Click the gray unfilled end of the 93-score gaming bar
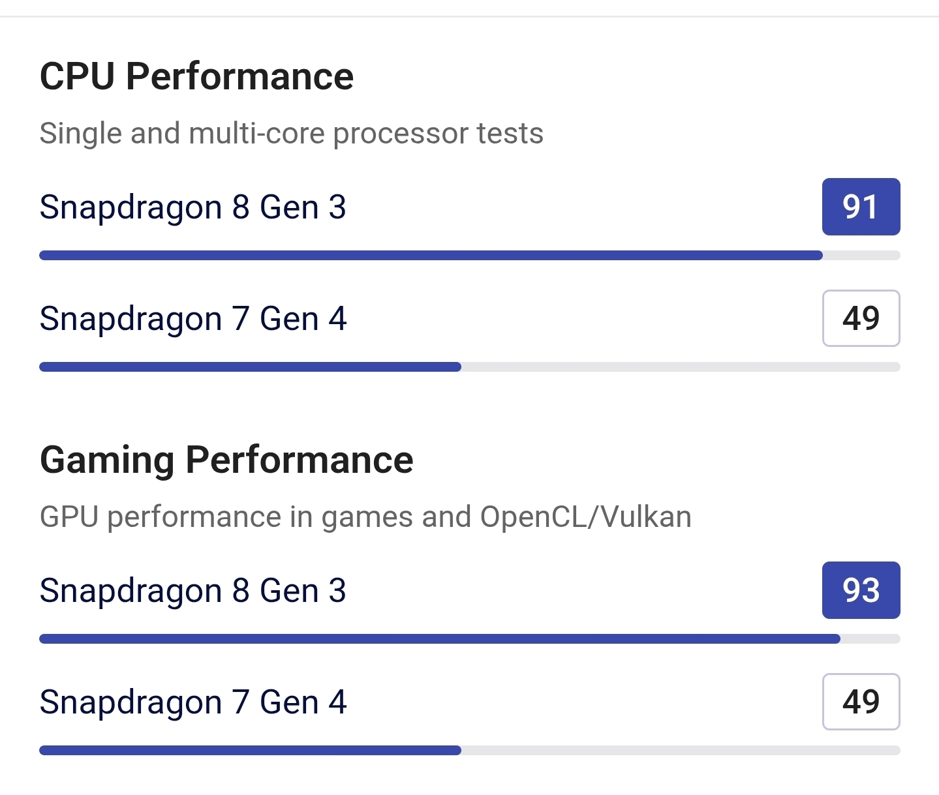This screenshot has width=939, height=795. point(870,639)
